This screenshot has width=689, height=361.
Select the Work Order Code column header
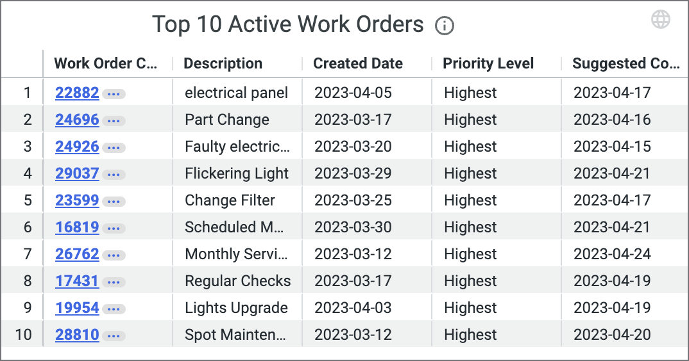click(105, 63)
